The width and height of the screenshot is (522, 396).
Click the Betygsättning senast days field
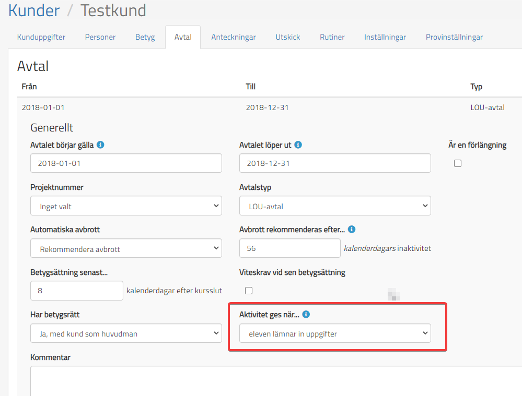click(x=77, y=291)
